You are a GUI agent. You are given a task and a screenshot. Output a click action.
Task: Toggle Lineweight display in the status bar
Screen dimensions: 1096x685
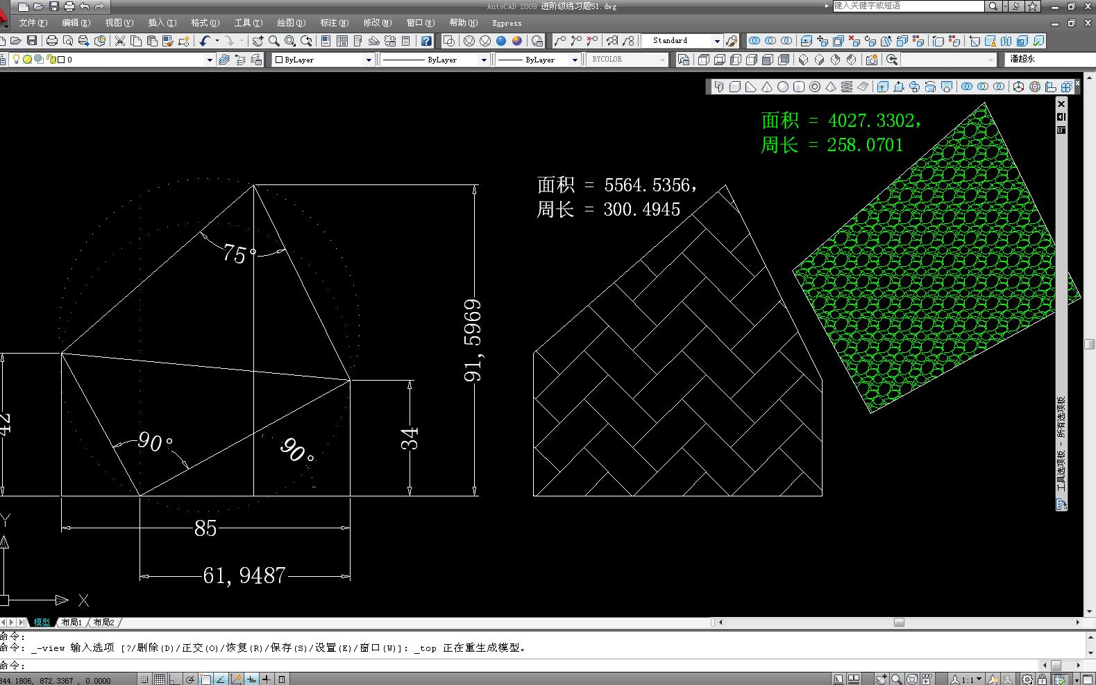(x=267, y=679)
